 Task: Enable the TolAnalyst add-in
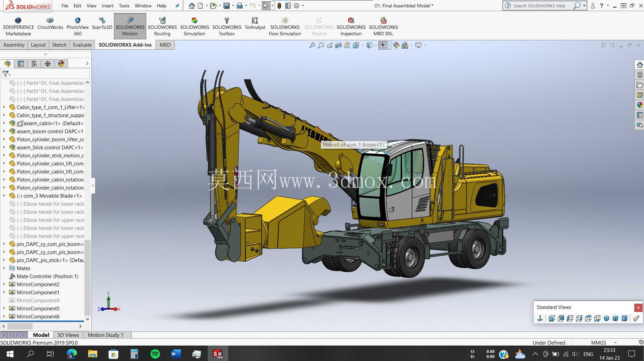pyautogui.click(x=255, y=24)
